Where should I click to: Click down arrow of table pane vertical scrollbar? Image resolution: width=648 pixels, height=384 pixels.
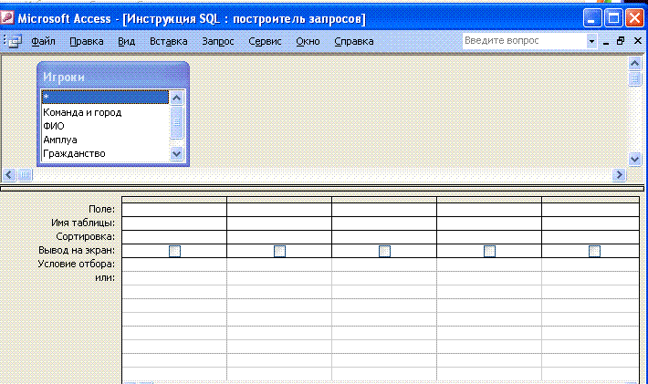click(x=635, y=159)
